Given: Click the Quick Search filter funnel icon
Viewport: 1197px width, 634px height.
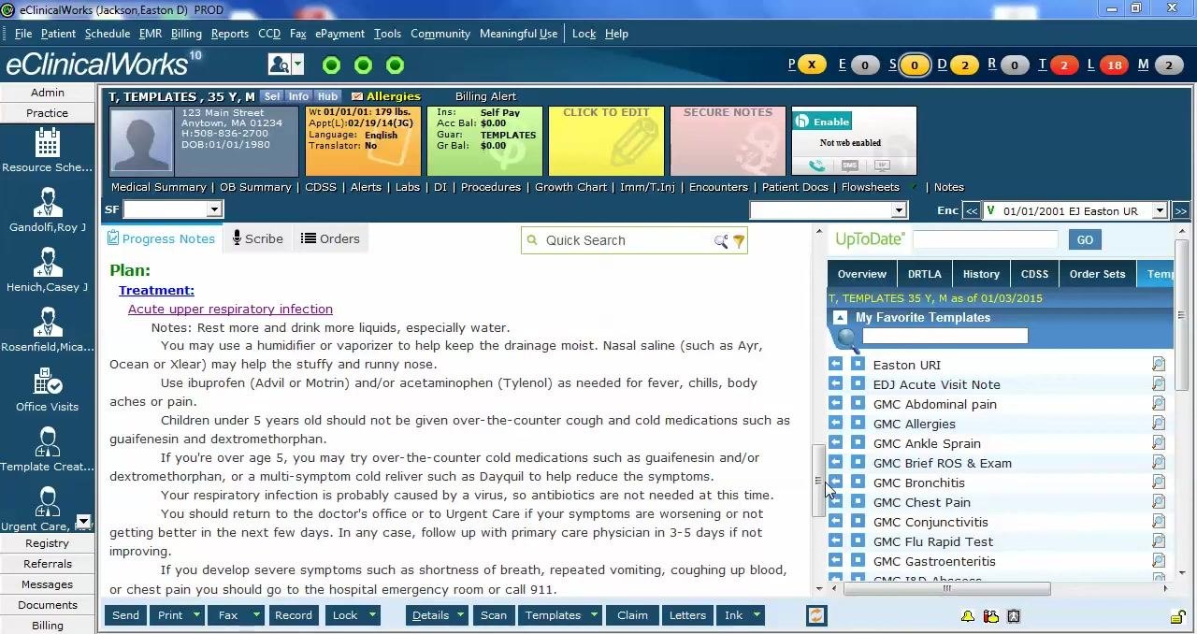Looking at the screenshot, I should point(739,241).
